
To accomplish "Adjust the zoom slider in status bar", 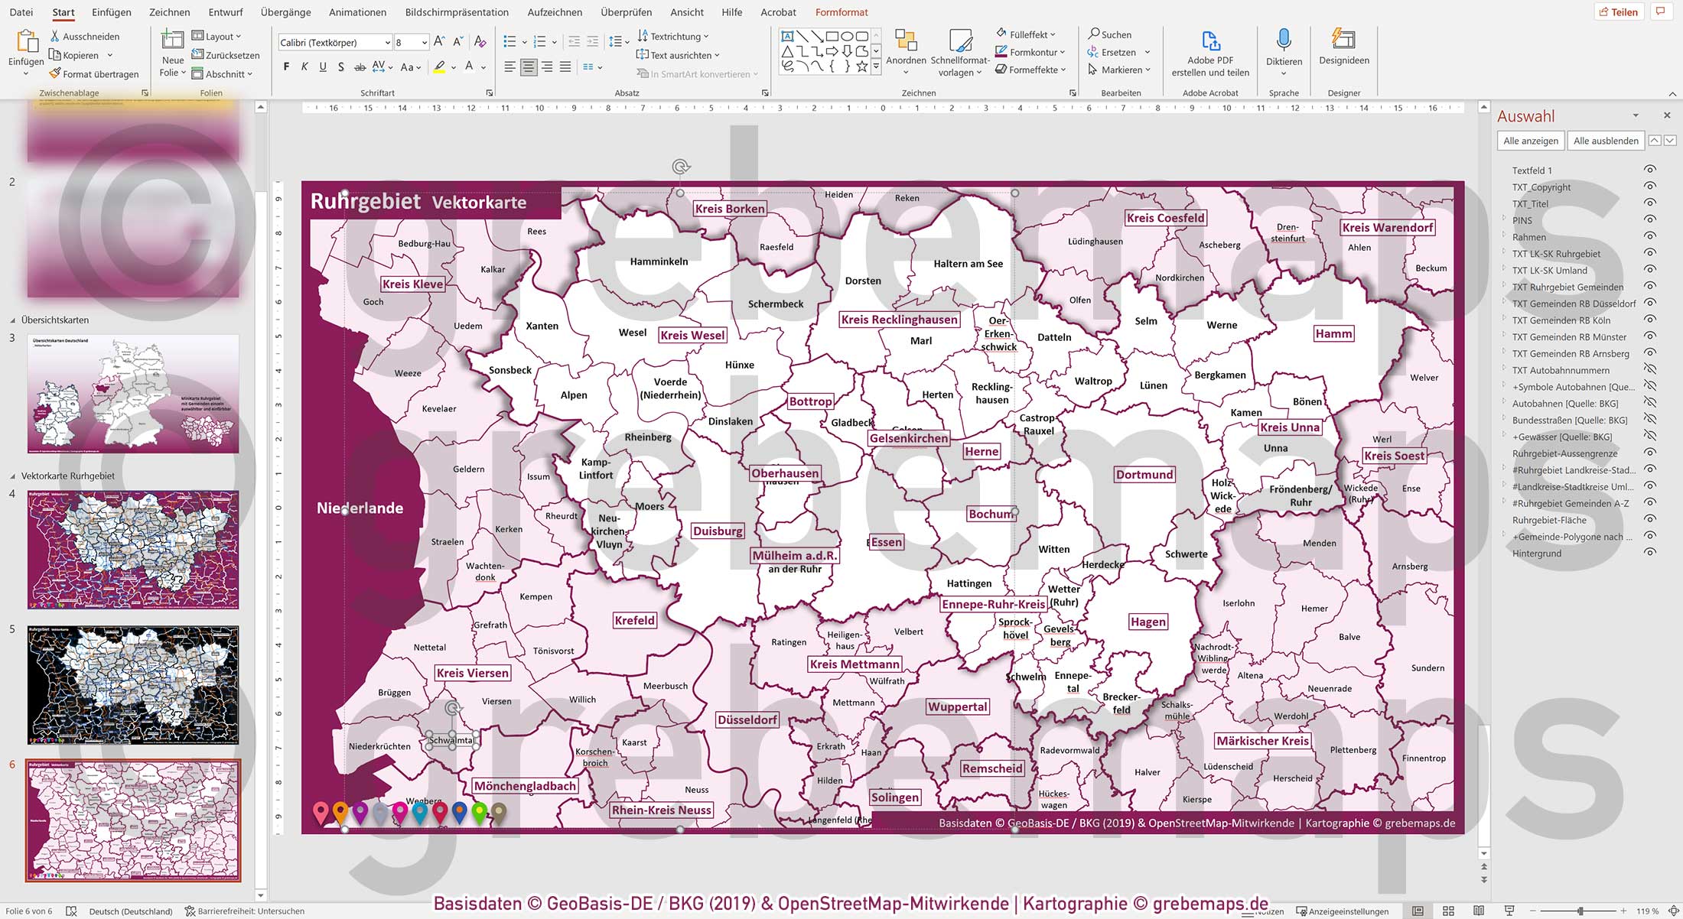I will (x=1580, y=911).
